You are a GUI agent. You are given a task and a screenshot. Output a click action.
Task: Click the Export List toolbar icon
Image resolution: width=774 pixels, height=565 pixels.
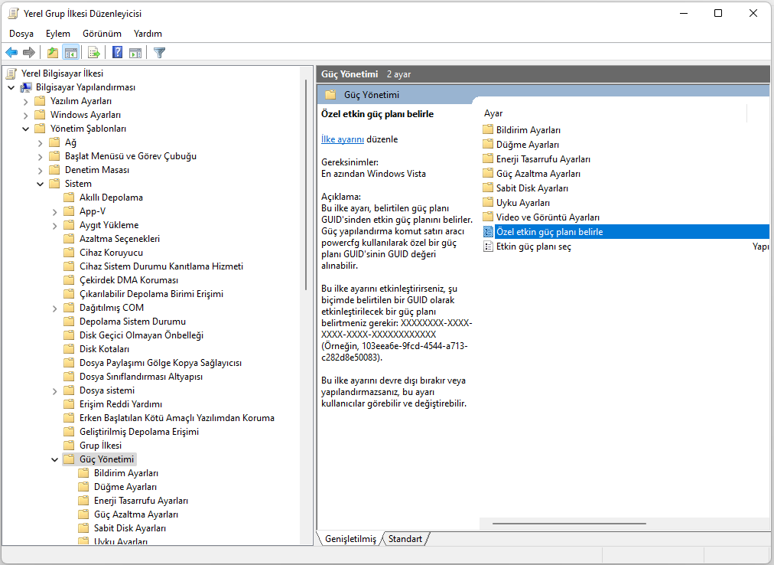coord(94,52)
